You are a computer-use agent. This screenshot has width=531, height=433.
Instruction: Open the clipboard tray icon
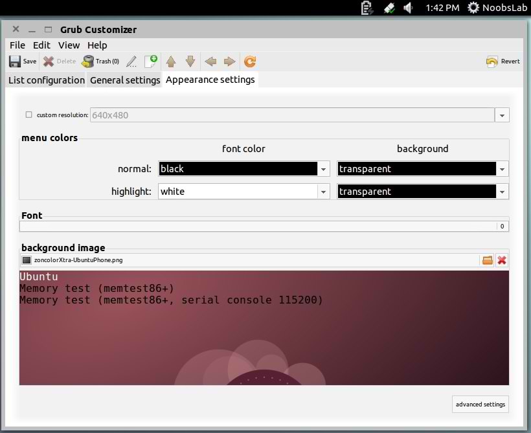[x=367, y=8]
